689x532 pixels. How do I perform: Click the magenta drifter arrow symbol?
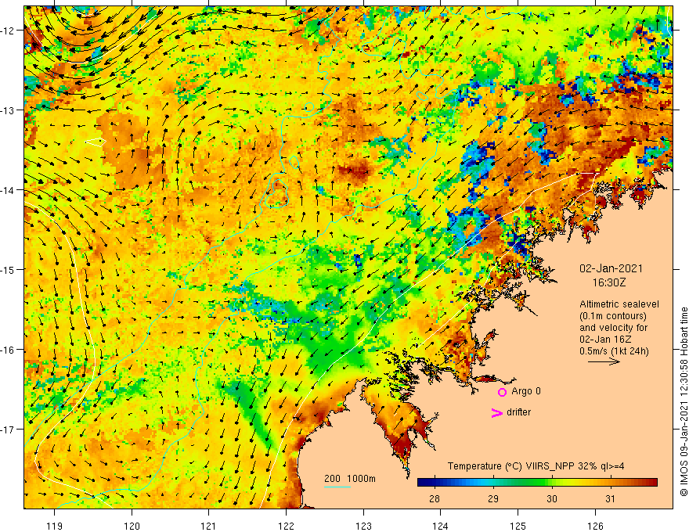tap(496, 412)
